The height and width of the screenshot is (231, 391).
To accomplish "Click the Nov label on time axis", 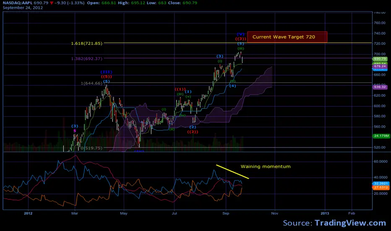I will (274, 213).
